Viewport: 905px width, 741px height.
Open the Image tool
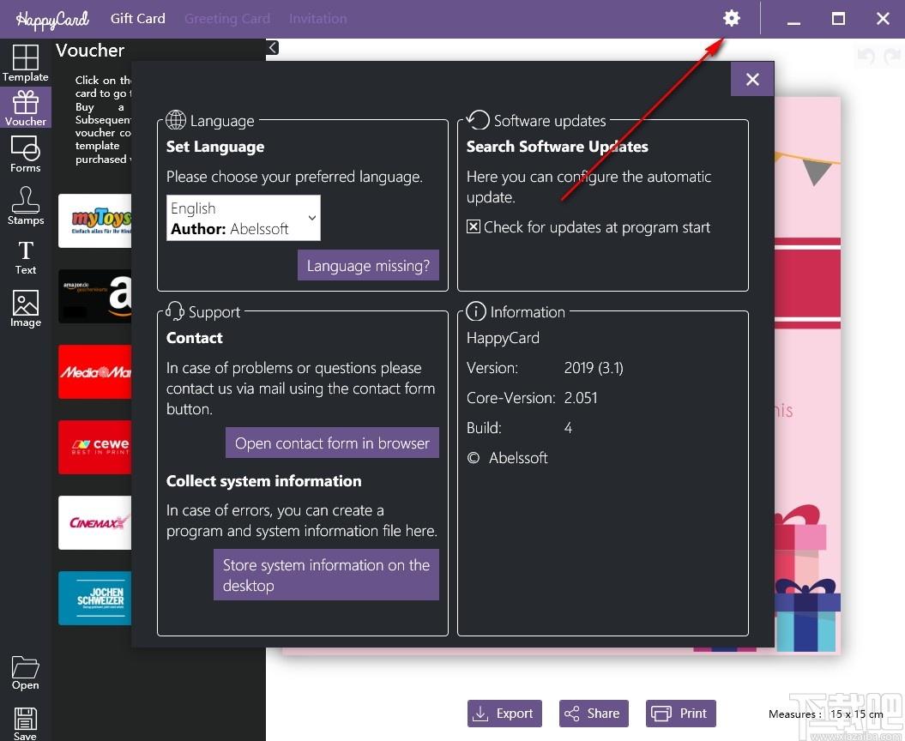pos(26,308)
